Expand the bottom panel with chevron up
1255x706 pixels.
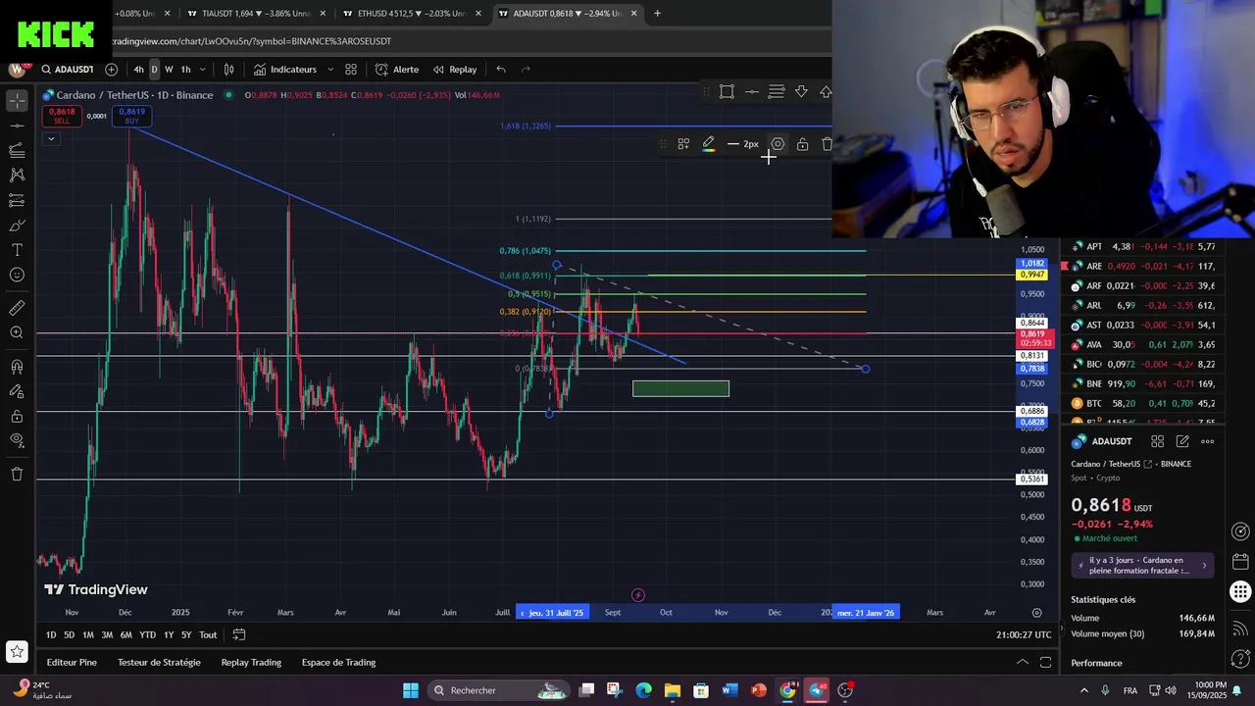pos(1022,663)
